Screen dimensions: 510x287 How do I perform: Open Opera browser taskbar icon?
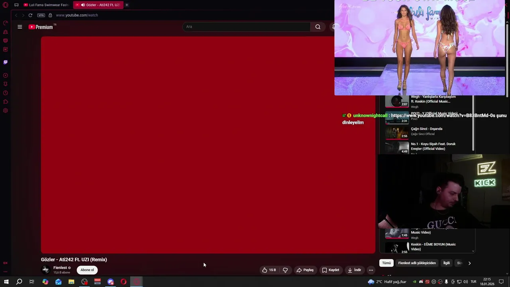[124, 282]
